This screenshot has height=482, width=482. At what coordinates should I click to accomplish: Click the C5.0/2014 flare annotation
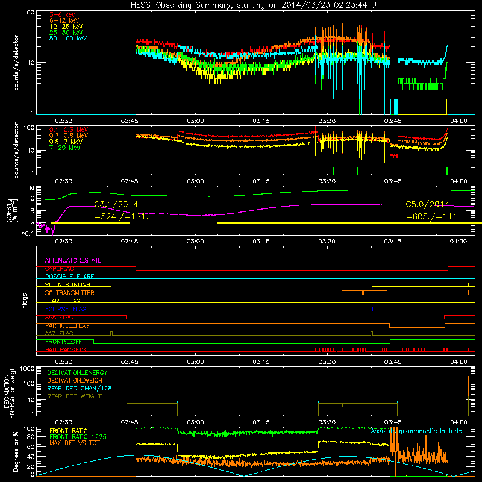coord(428,204)
